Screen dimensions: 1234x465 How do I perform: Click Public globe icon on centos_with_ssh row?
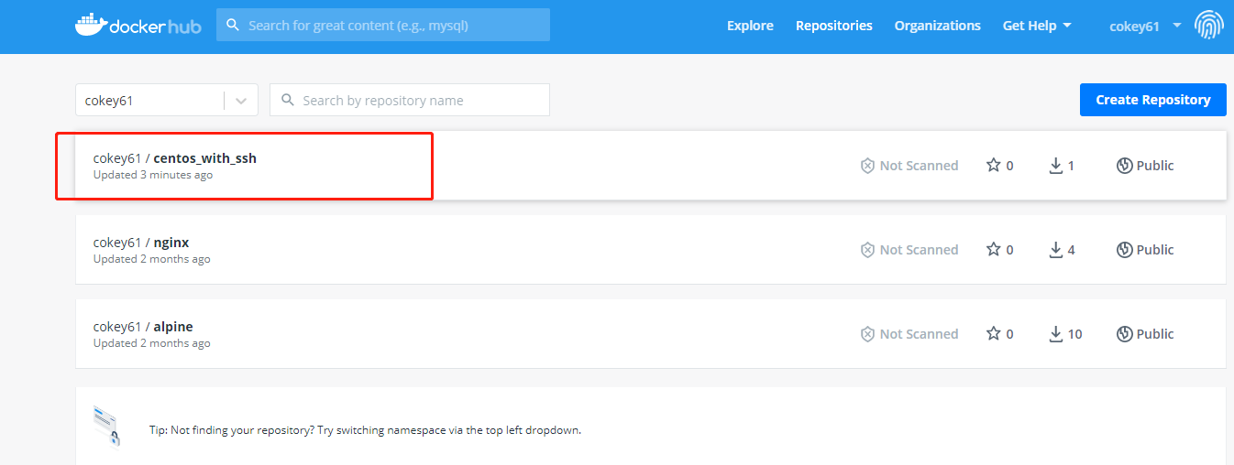click(x=1124, y=166)
